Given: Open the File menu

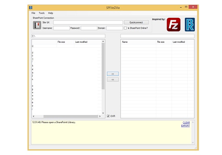Looking at the screenshot, I should coord(34,13).
